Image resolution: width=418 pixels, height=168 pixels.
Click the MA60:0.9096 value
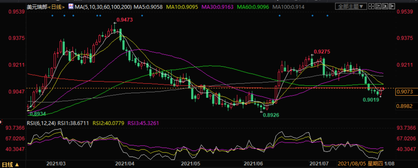[253, 7]
